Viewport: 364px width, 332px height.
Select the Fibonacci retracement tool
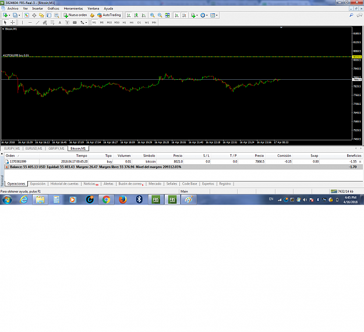(52, 23)
